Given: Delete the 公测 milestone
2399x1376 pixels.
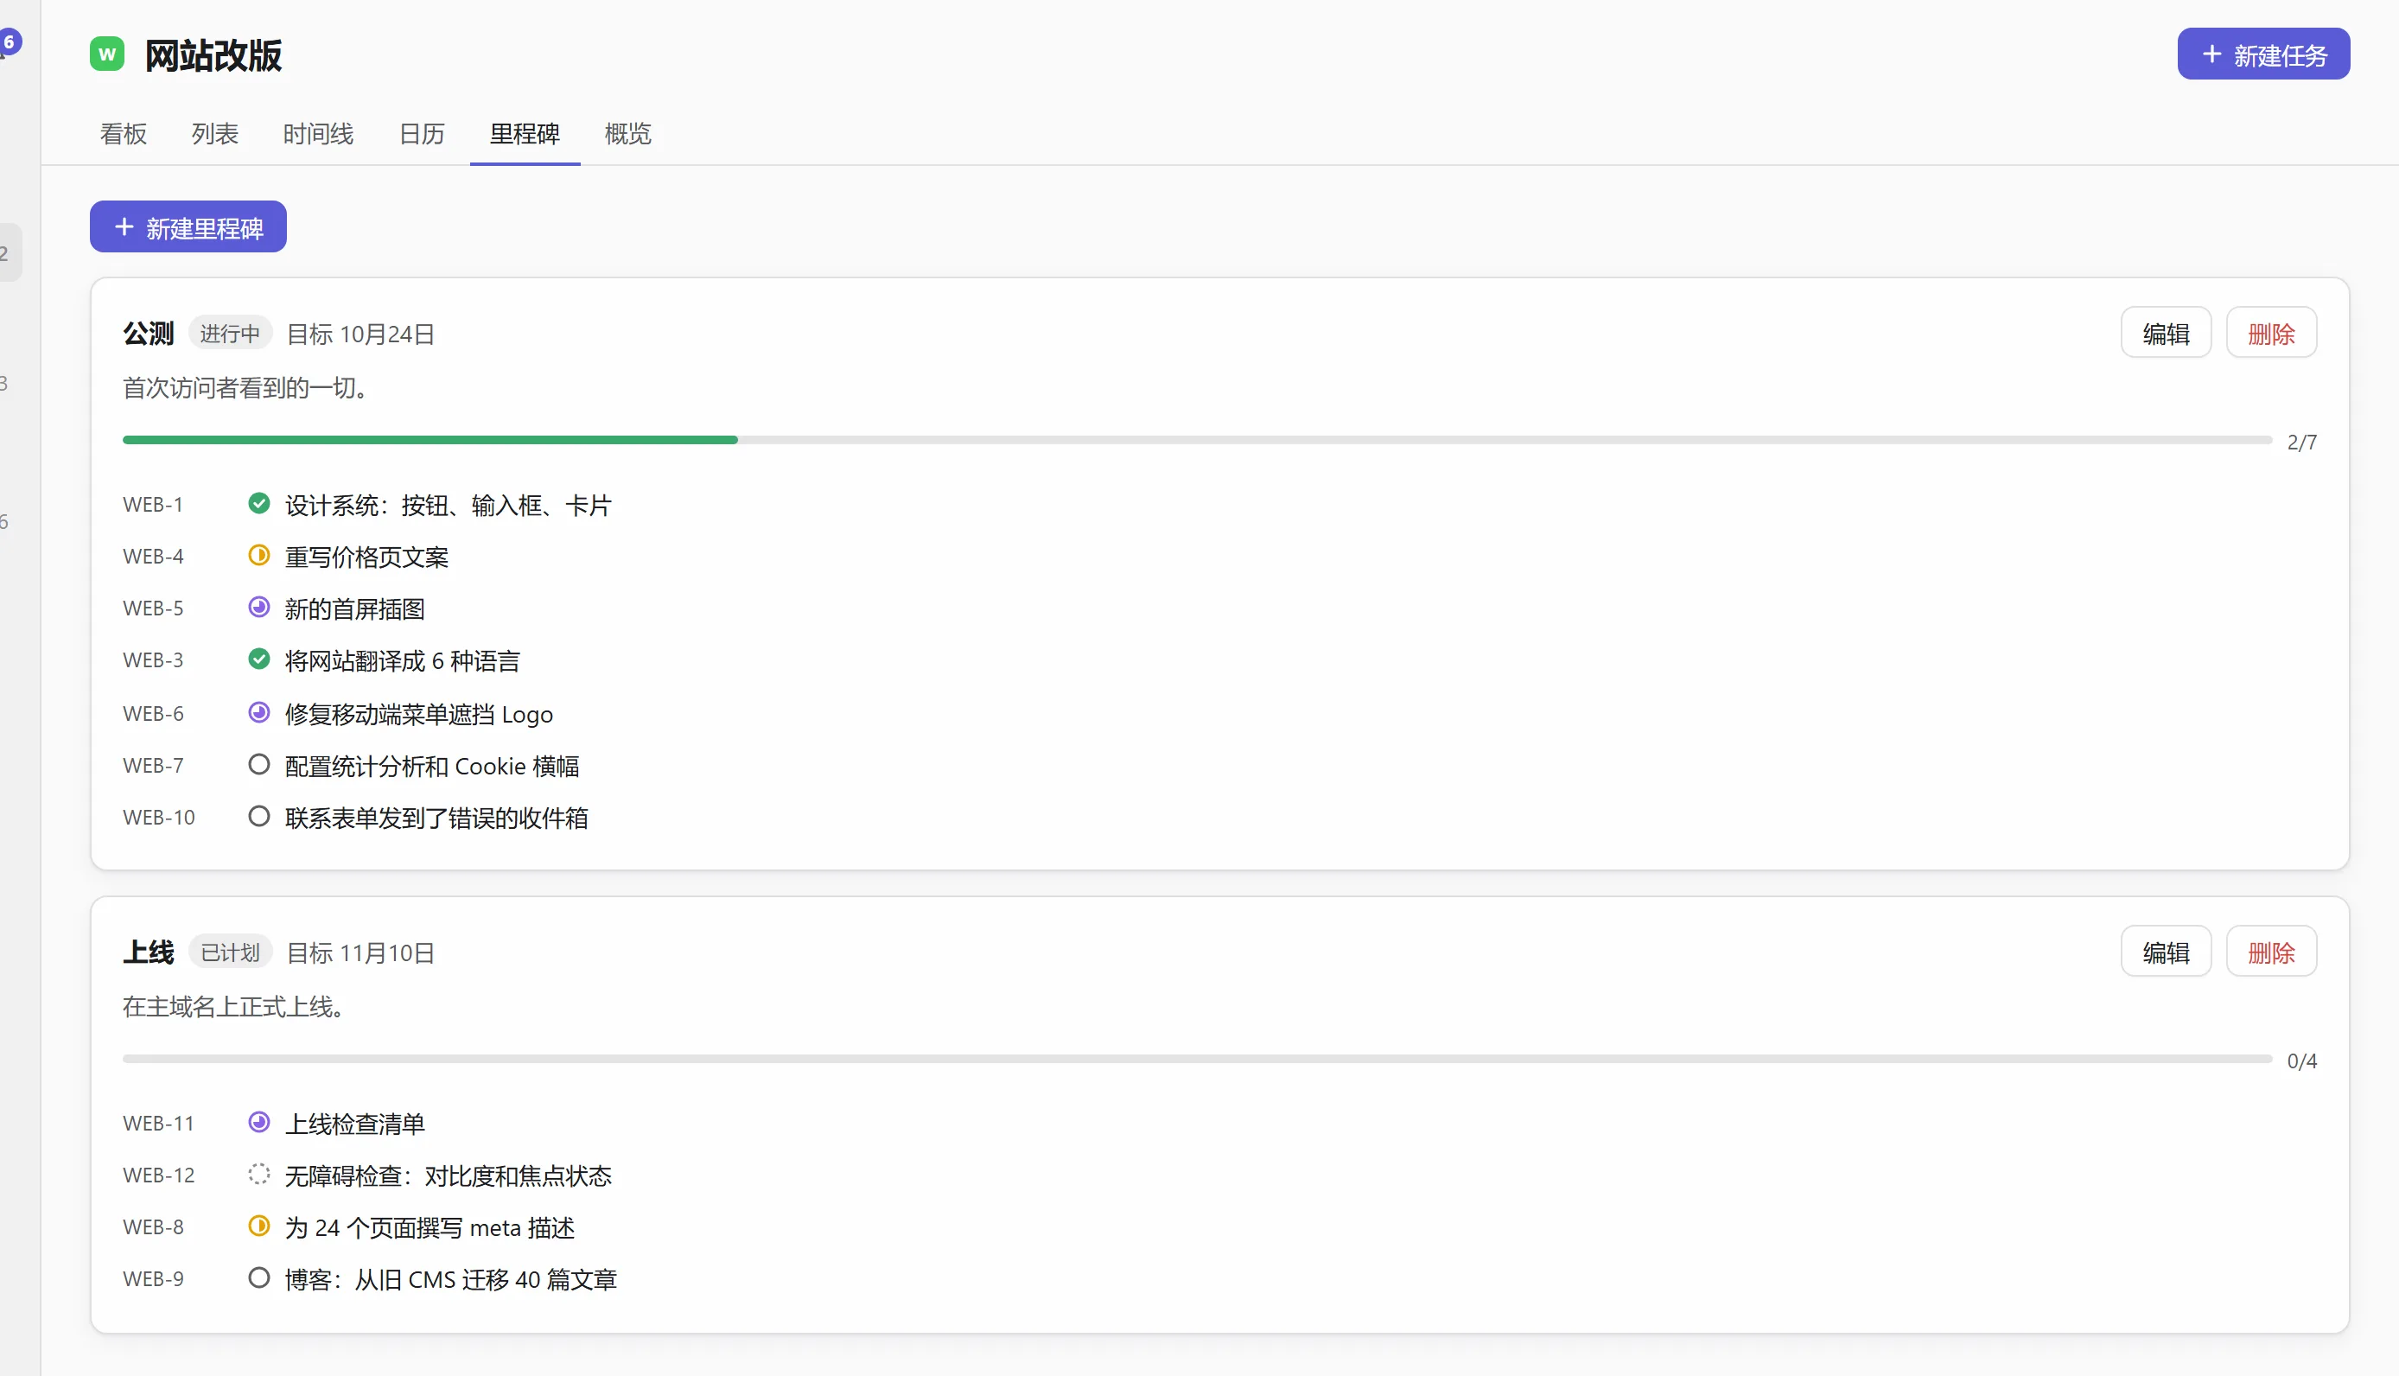Looking at the screenshot, I should 2271,333.
